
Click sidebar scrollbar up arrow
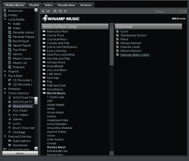36,10
